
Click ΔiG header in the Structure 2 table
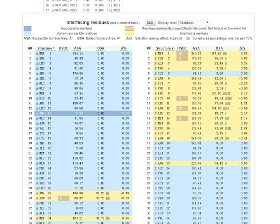[x=242, y=48]
